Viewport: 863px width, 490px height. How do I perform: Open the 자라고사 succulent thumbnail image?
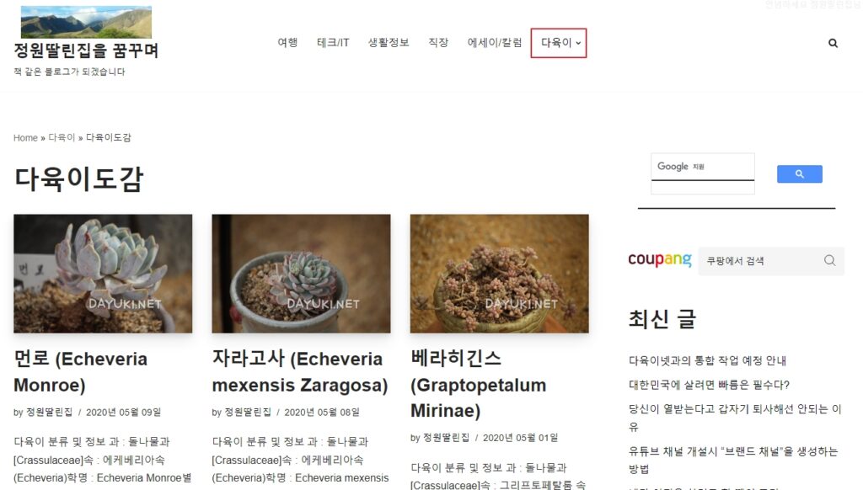point(301,274)
